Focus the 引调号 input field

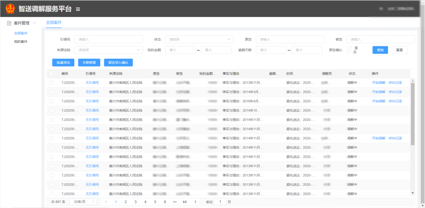tap(109, 39)
